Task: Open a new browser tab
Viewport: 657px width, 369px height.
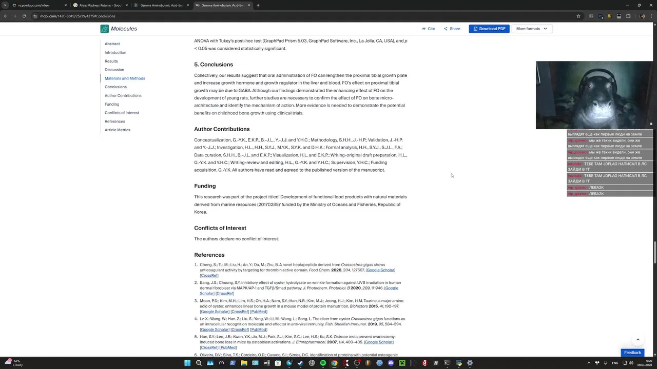Action: [x=258, y=5]
